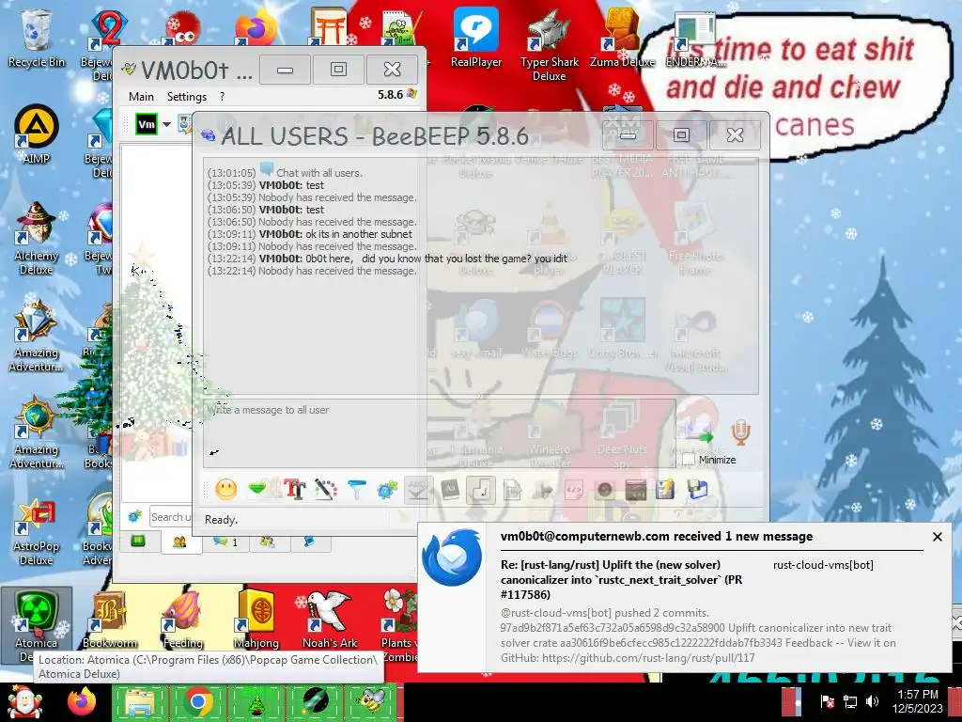Select Typer Shark Deluxe desktop shortcut

click(549, 45)
